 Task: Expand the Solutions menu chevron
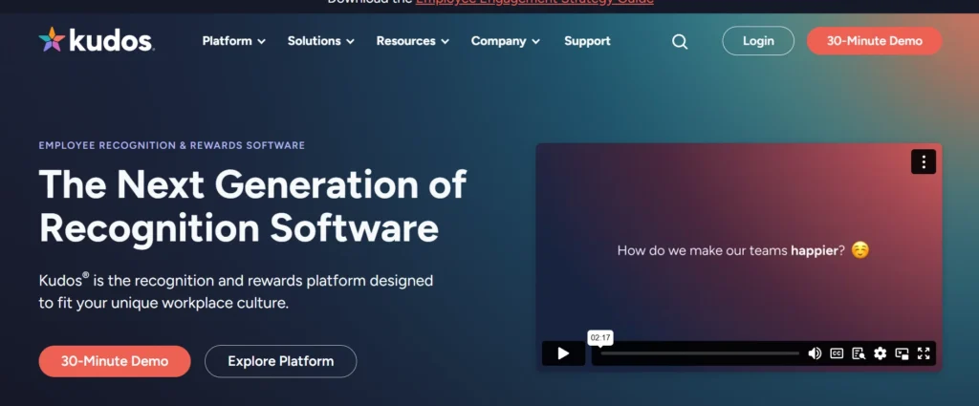click(x=350, y=42)
